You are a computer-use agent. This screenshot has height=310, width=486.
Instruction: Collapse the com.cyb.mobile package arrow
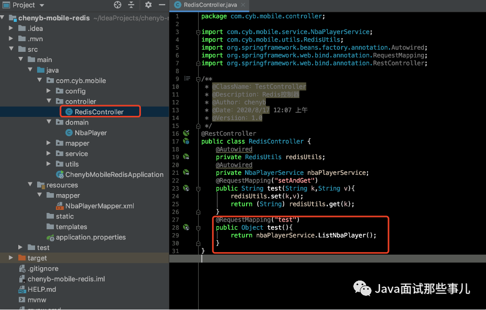(x=40, y=80)
